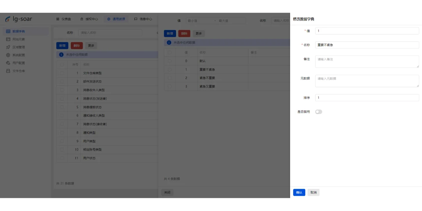This screenshot has height=211, width=422.
Task: Click blue 新增 button in middle panel
Action: click(170, 34)
